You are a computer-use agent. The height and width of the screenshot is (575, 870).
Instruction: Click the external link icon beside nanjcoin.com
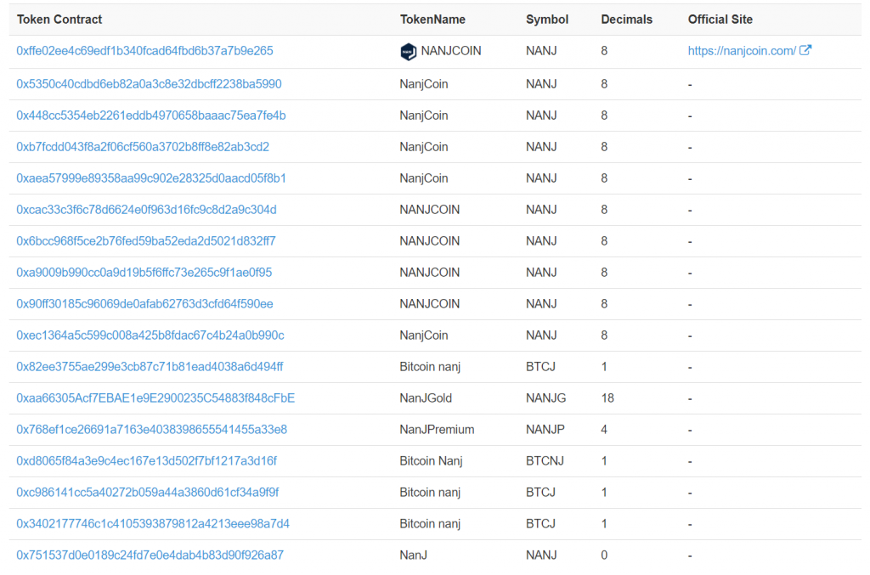coord(805,50)
